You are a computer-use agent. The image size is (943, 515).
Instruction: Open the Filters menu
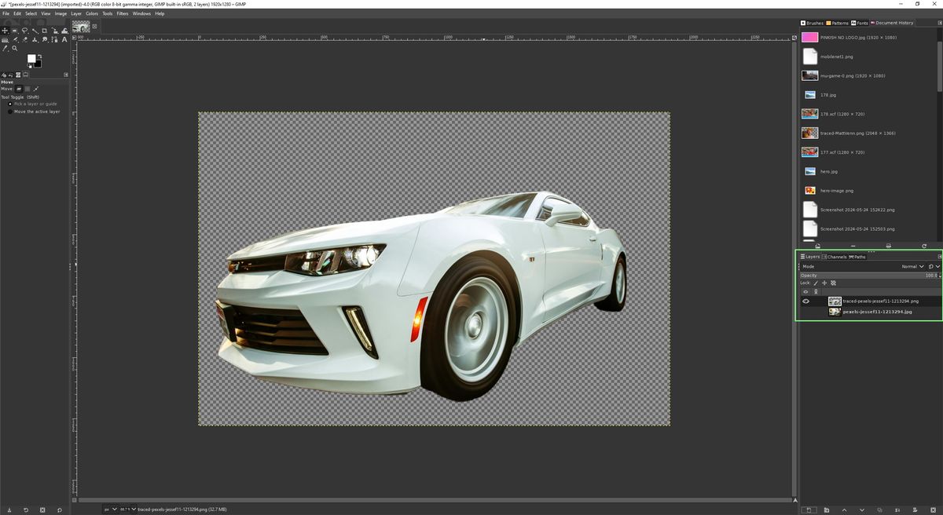pyautogui.click(x=122, y=13)
